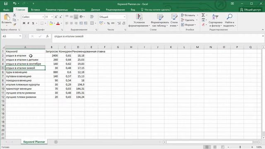Toggle underline Ч formatting
The width and height of the screenshot is (265, 149).
coord(33,23)
